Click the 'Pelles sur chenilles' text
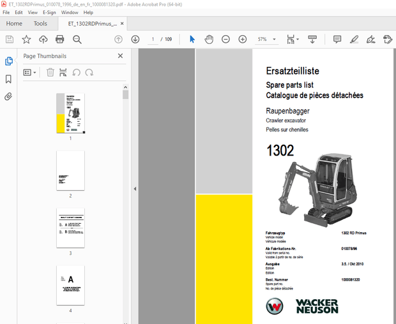 (x=287, y=129)
